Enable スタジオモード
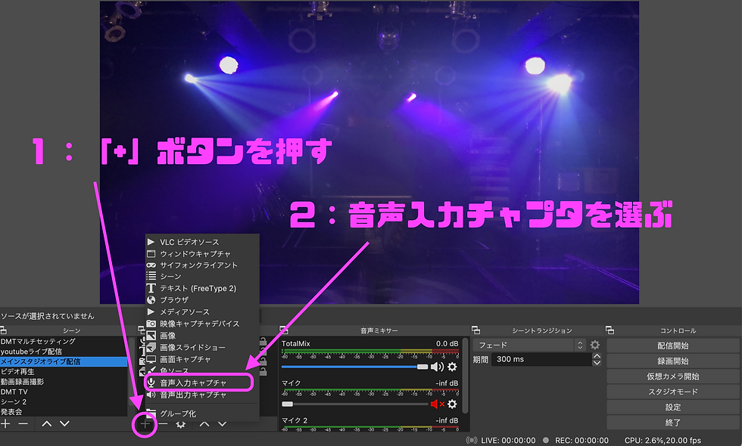Screen dimensions: 742x446 tap(673, 392)
